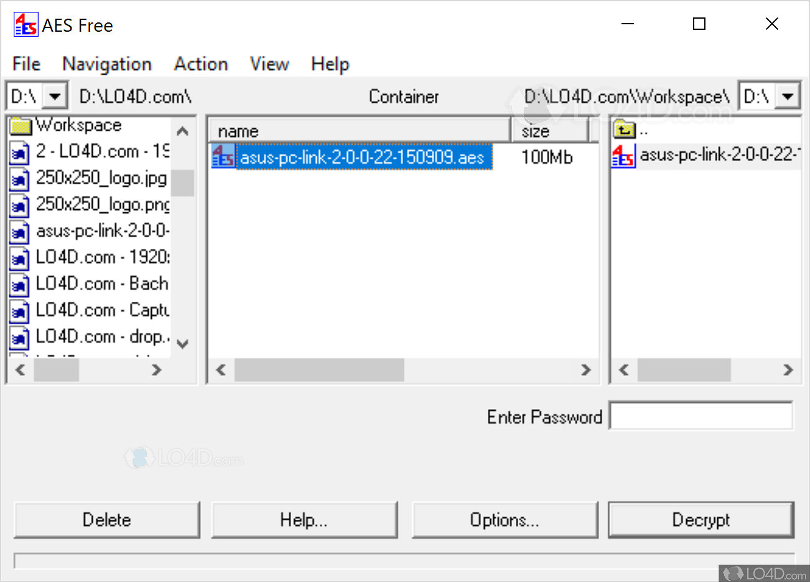This screenshot has width=810, height=582.
Task: Click left pane horizontal scroll right arrow
Action: coord(156,370)
